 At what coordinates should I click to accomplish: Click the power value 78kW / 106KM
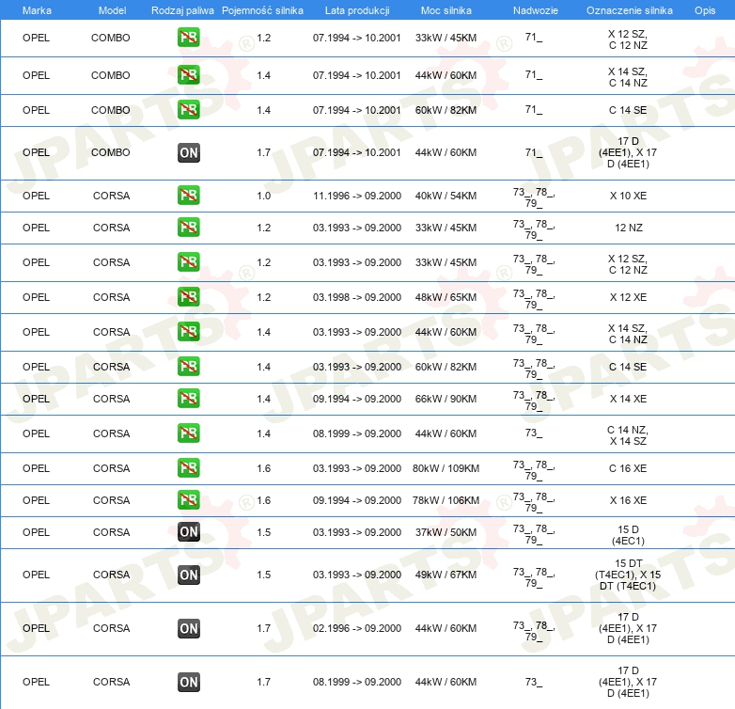point(446,500)
